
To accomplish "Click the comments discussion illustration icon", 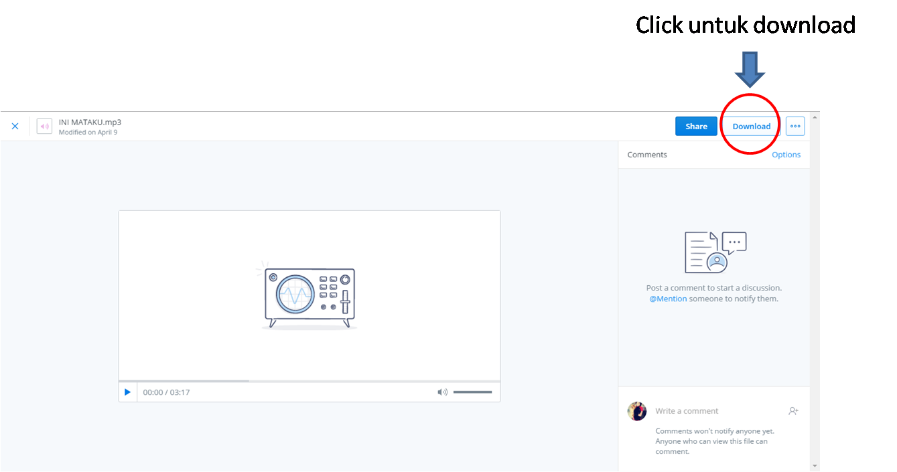I will [x=715, y=252].
